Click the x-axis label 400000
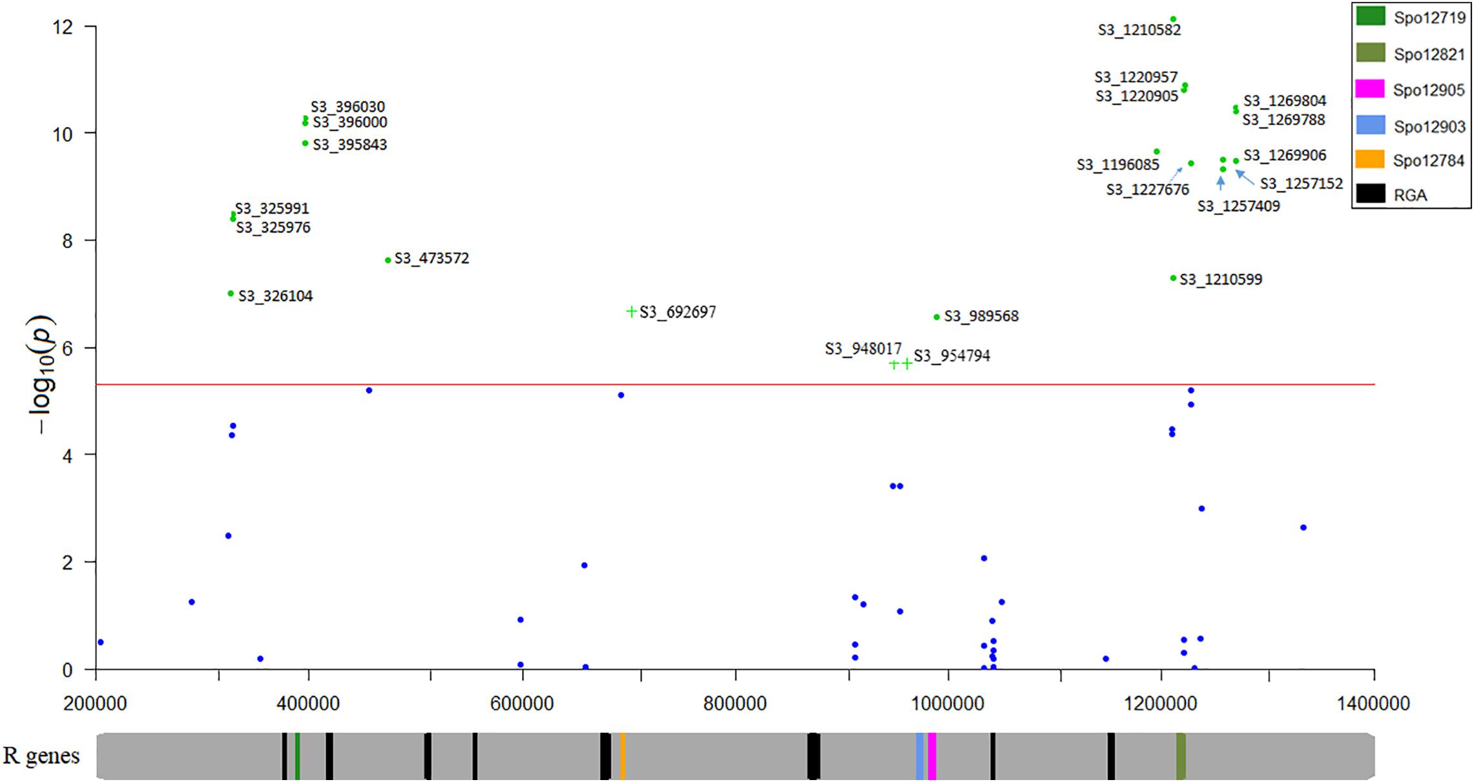The width and height of the screenshot is (1474, 782). tap(308, 703)
